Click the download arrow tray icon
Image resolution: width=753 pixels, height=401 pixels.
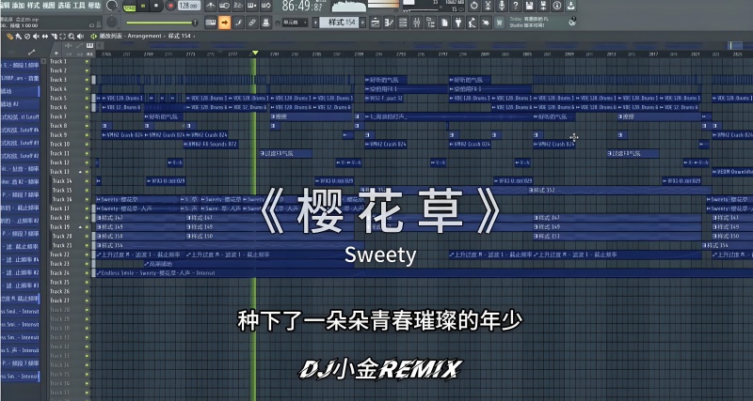point(570,6)
